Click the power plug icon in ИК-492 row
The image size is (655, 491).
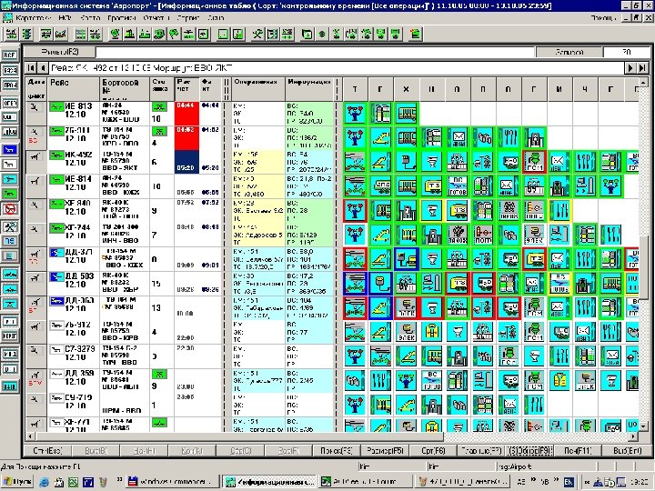tap(407, 162)
